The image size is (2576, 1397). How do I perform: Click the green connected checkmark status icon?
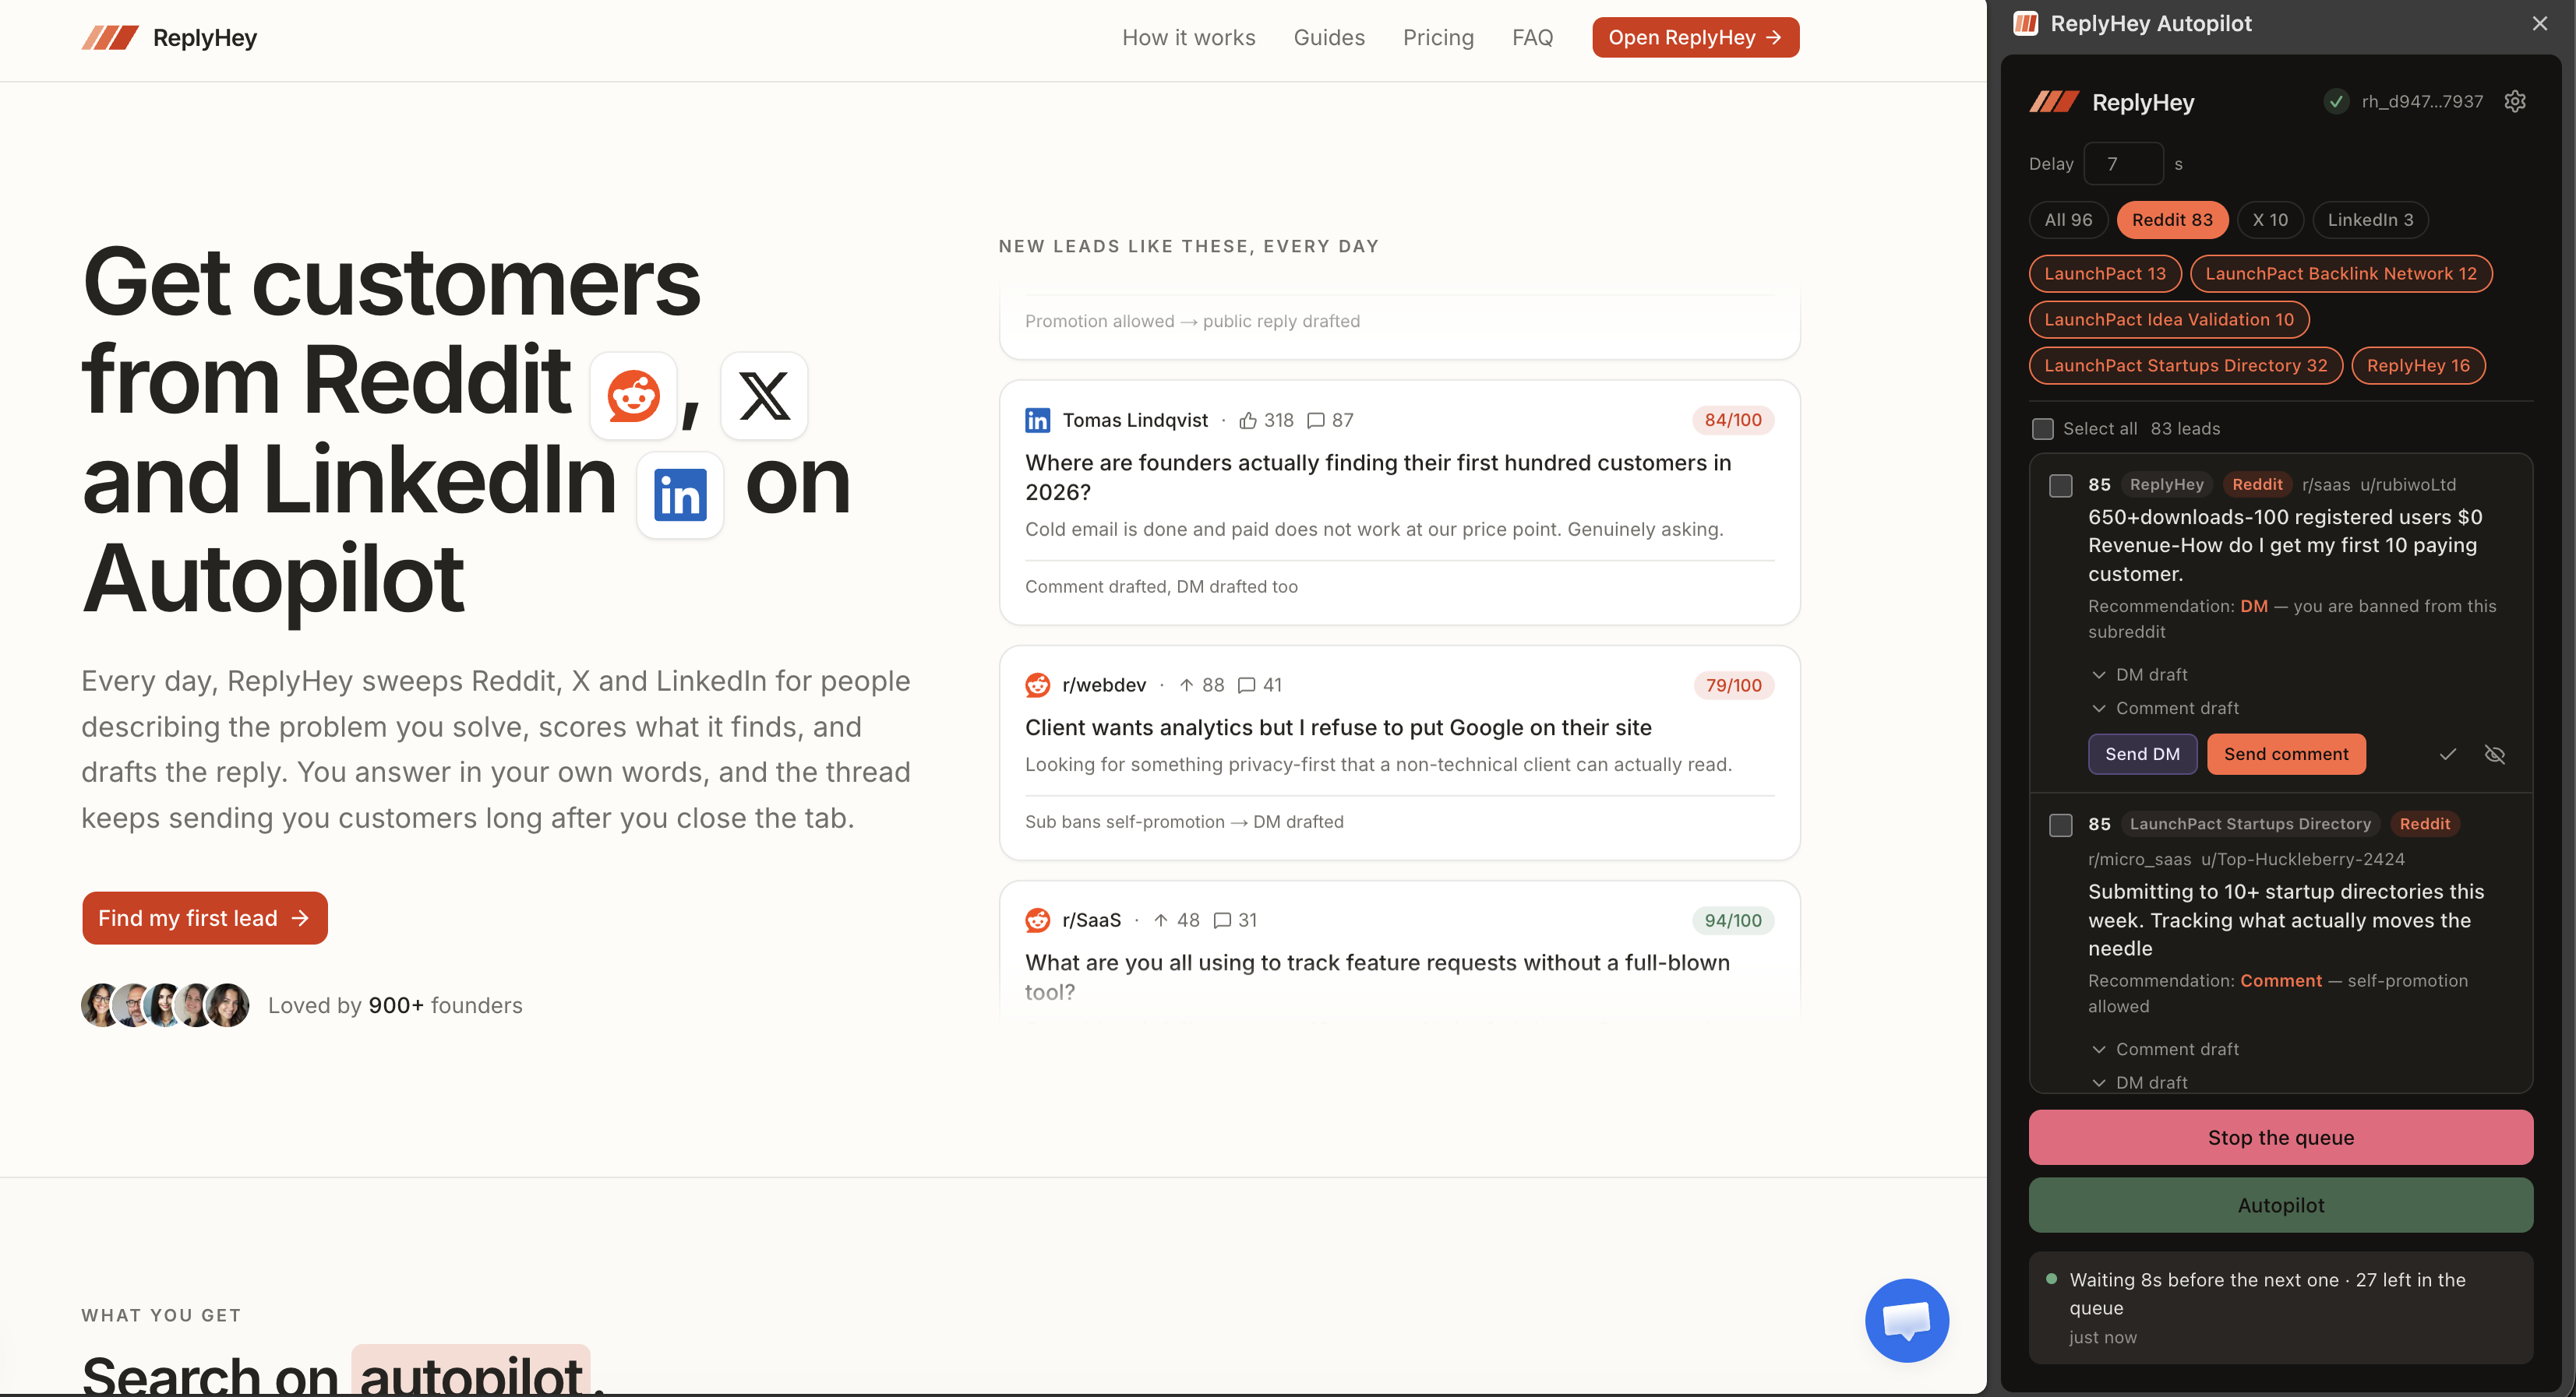2336,102
